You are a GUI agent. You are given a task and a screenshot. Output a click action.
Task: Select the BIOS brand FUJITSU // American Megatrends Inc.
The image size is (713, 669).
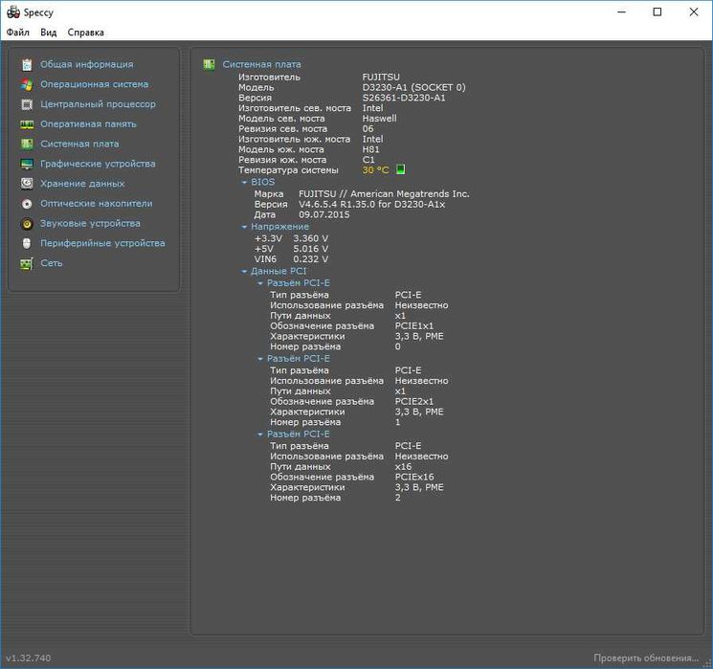click(384, 194)
